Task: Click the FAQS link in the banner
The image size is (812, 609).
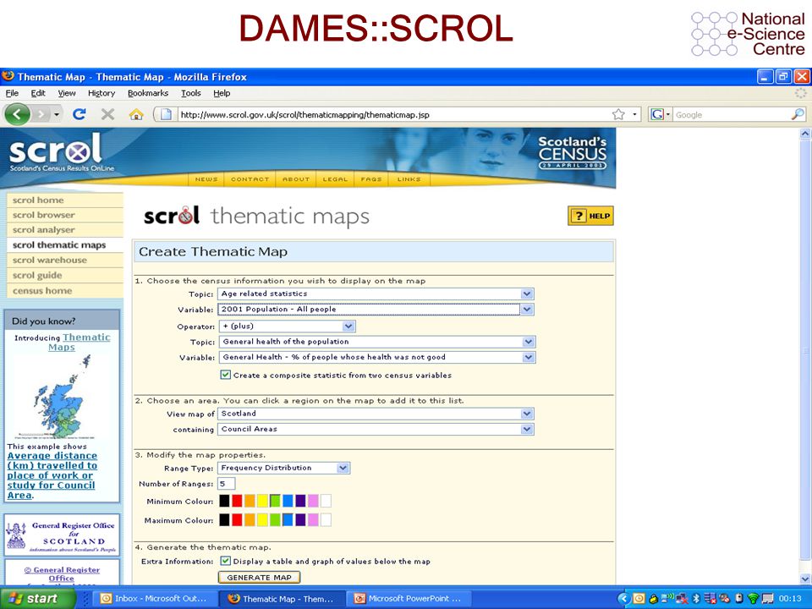Action: point(371,179)
